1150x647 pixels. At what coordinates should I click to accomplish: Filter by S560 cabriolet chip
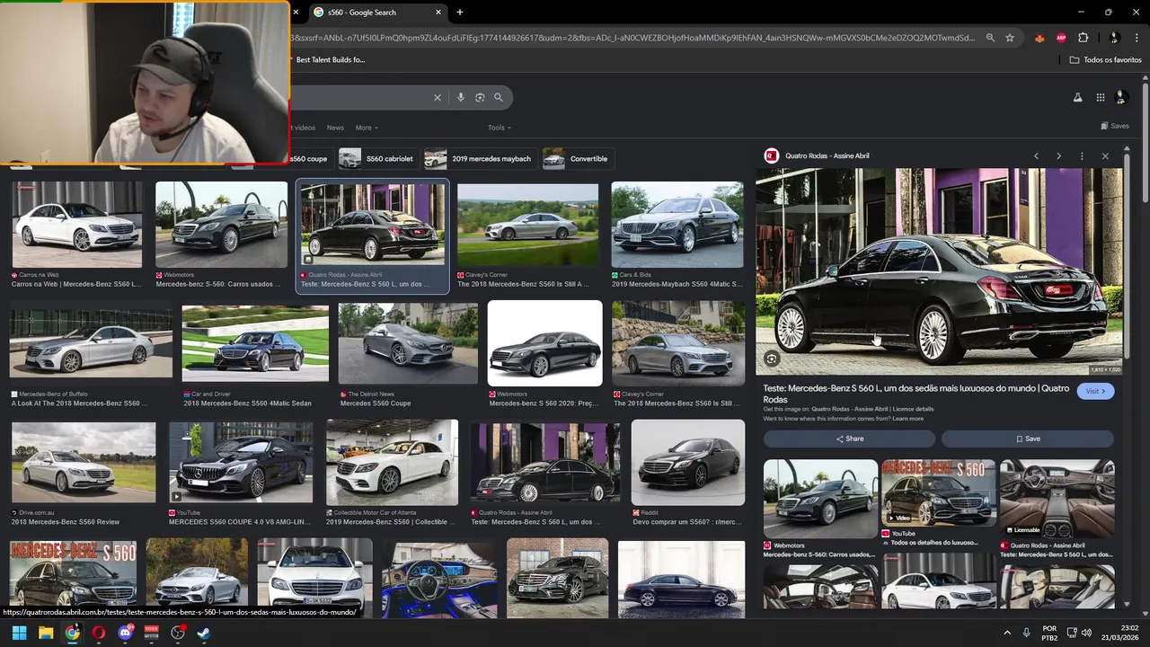click(x=377, y=158)
